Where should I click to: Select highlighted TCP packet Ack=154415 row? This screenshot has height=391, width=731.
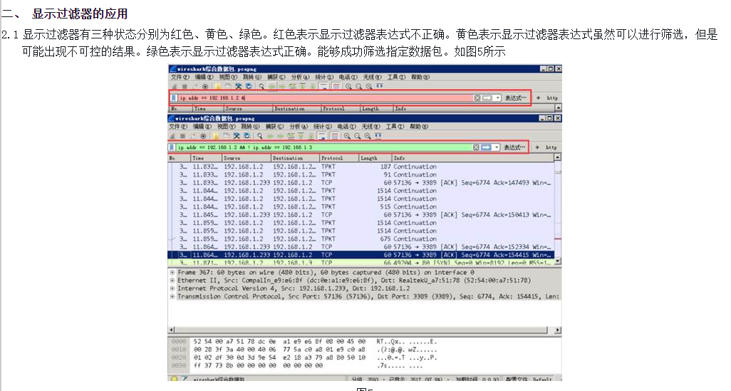[361, 255]
